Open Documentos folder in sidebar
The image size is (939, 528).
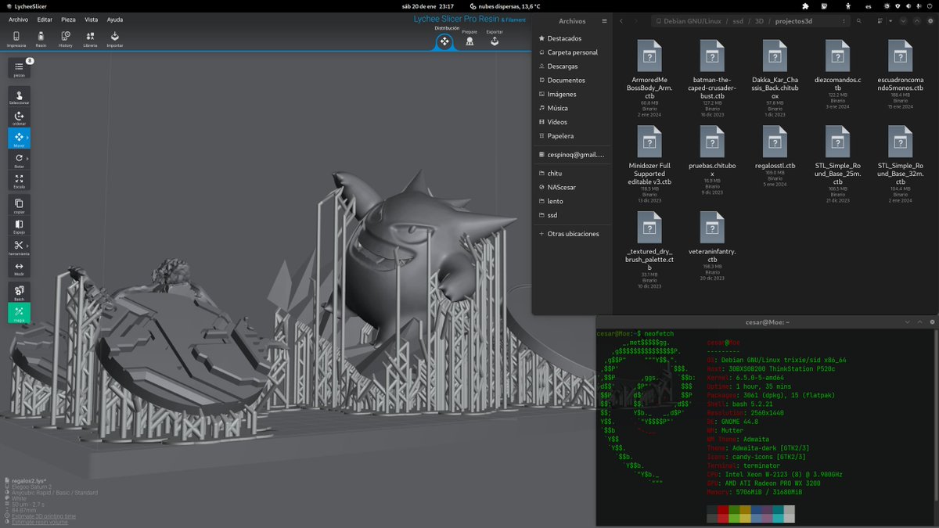(x=570, y=80)
